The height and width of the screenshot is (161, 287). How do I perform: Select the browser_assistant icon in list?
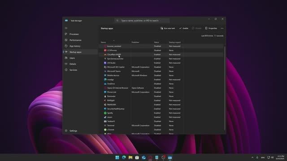(x=105, y=46)
